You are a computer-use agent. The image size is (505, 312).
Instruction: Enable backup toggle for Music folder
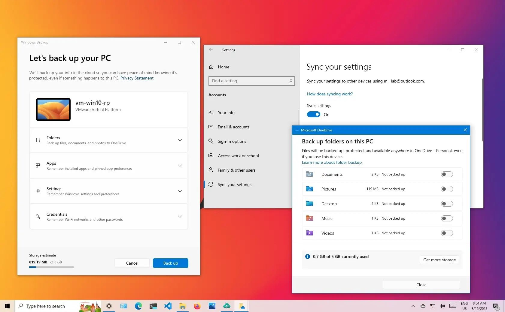(447, 218)
